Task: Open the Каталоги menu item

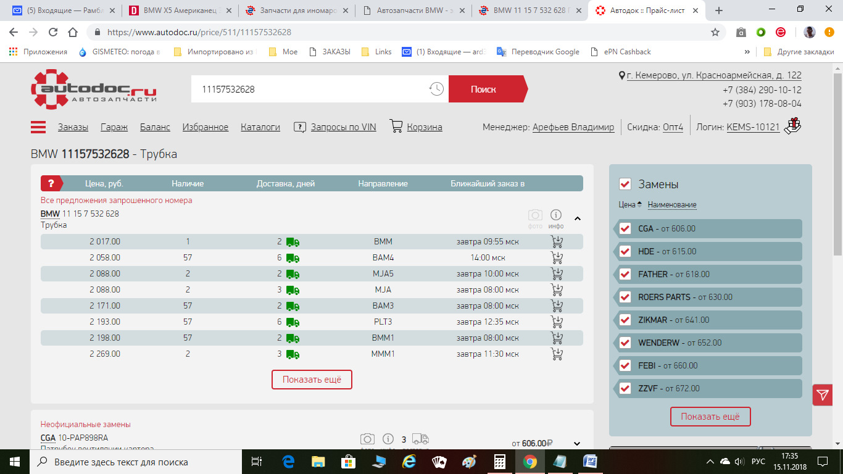Action: 260,127
